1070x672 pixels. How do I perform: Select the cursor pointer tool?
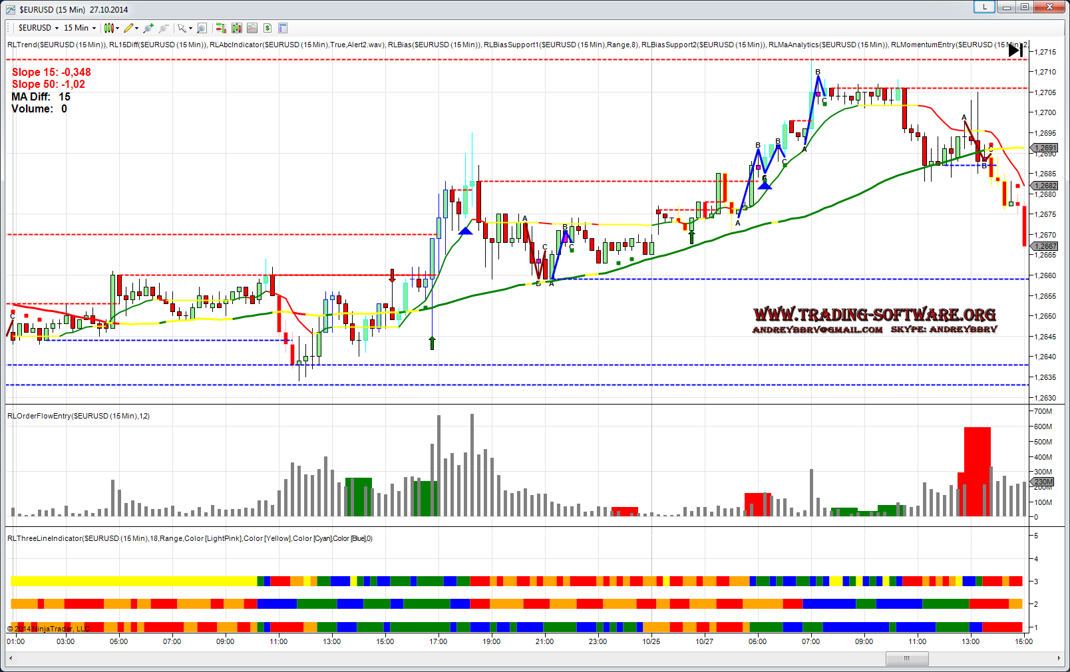pos(182,28)
